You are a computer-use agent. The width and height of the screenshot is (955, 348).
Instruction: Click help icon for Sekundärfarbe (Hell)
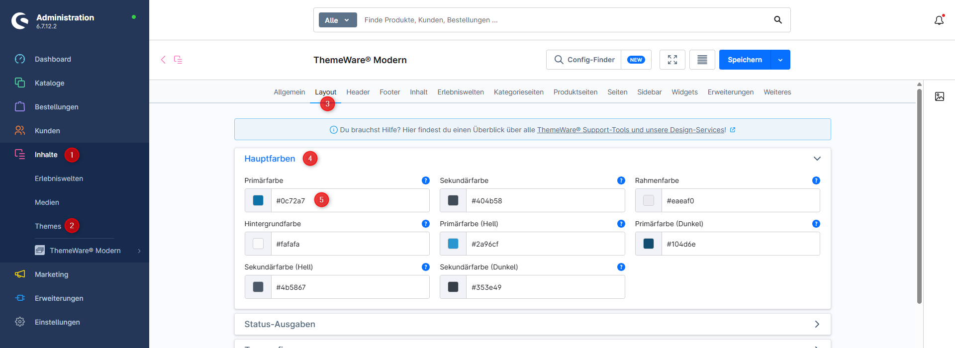(x=426, y=267)
